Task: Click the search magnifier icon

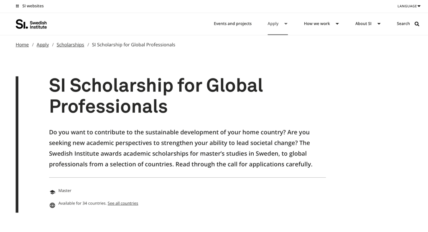Action: pos(417,24)
